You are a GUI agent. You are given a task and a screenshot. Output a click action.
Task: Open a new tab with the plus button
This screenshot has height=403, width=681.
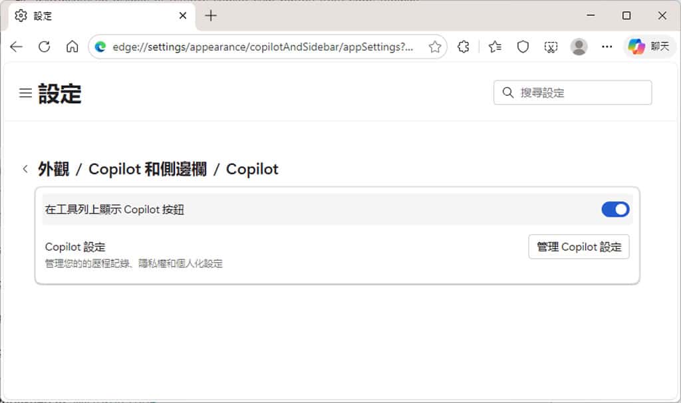(211, 15)
